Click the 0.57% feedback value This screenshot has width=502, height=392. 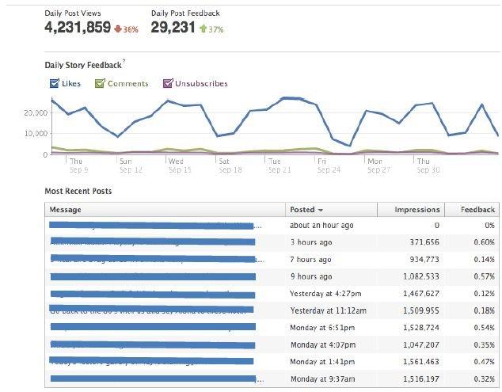(484, 276)
